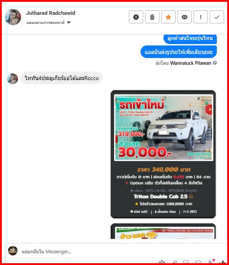Click customer avatar beside Rocco message
The width and height of the screenshot is (229, 265).
click(x=13, y=79)
